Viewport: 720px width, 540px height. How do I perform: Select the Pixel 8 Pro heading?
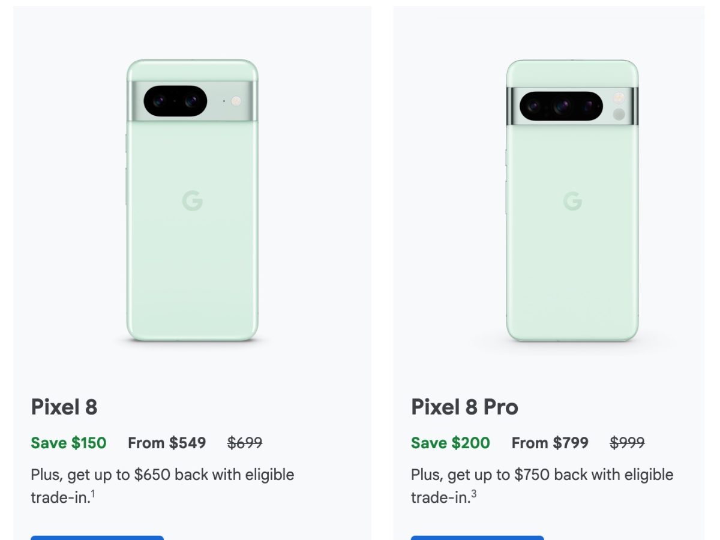point(464,407)
